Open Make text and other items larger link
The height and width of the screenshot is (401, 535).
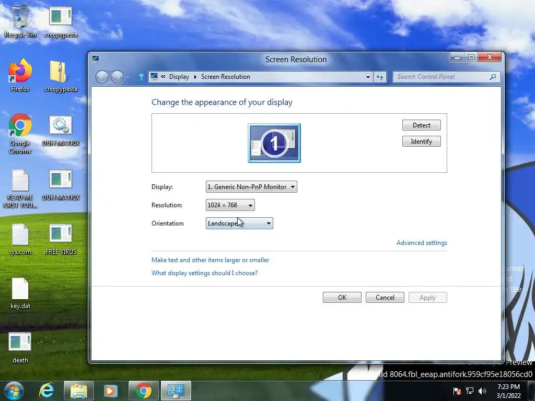(210, 260)
